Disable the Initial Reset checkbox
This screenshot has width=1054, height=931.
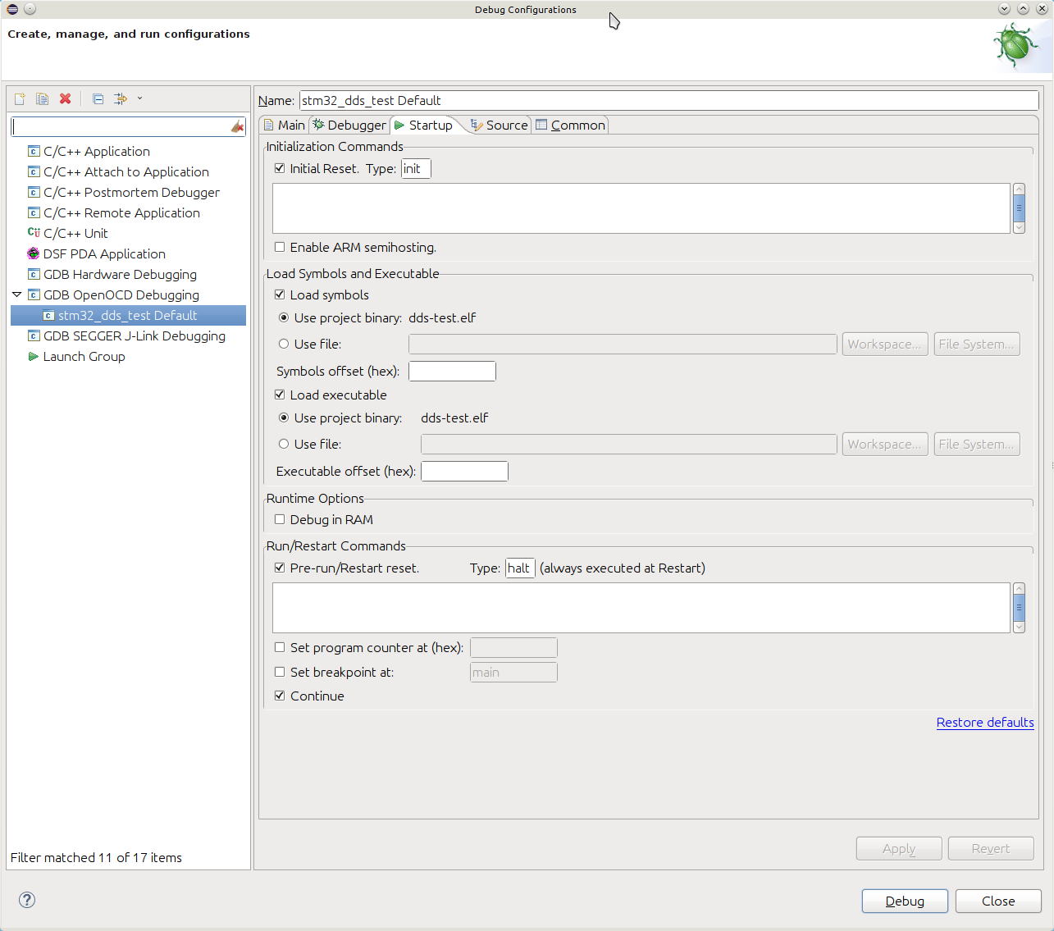[x=280, y=168]
